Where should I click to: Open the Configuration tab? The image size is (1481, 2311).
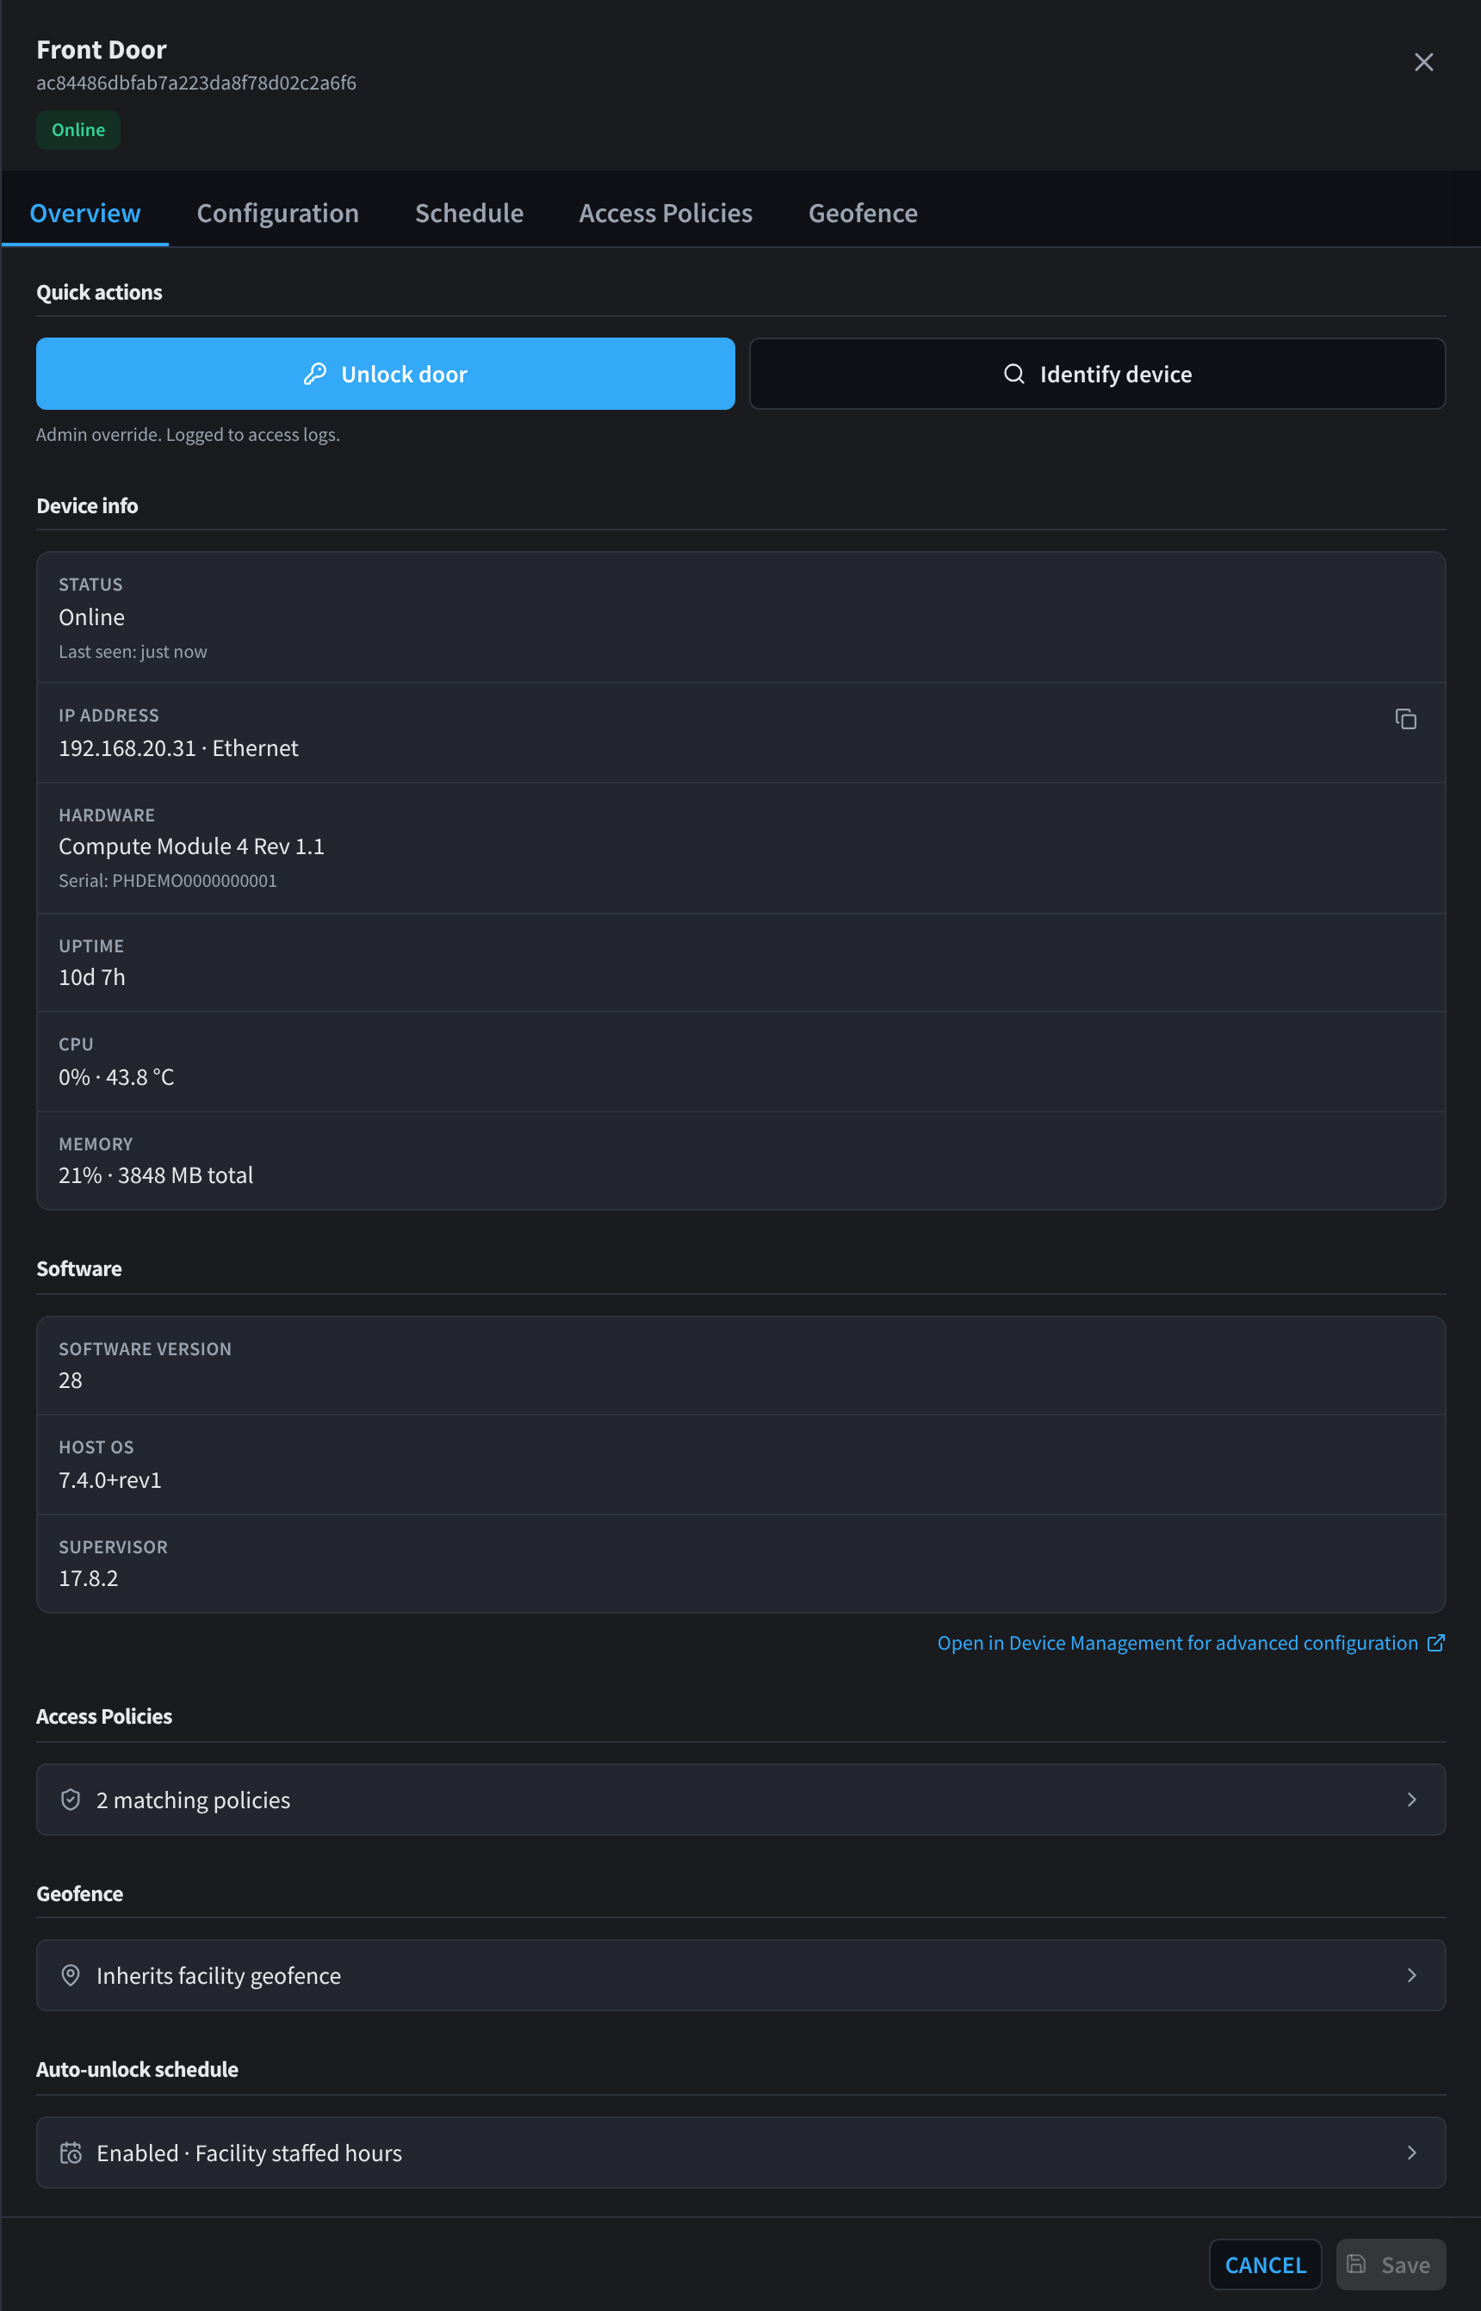tap(277, 213)
